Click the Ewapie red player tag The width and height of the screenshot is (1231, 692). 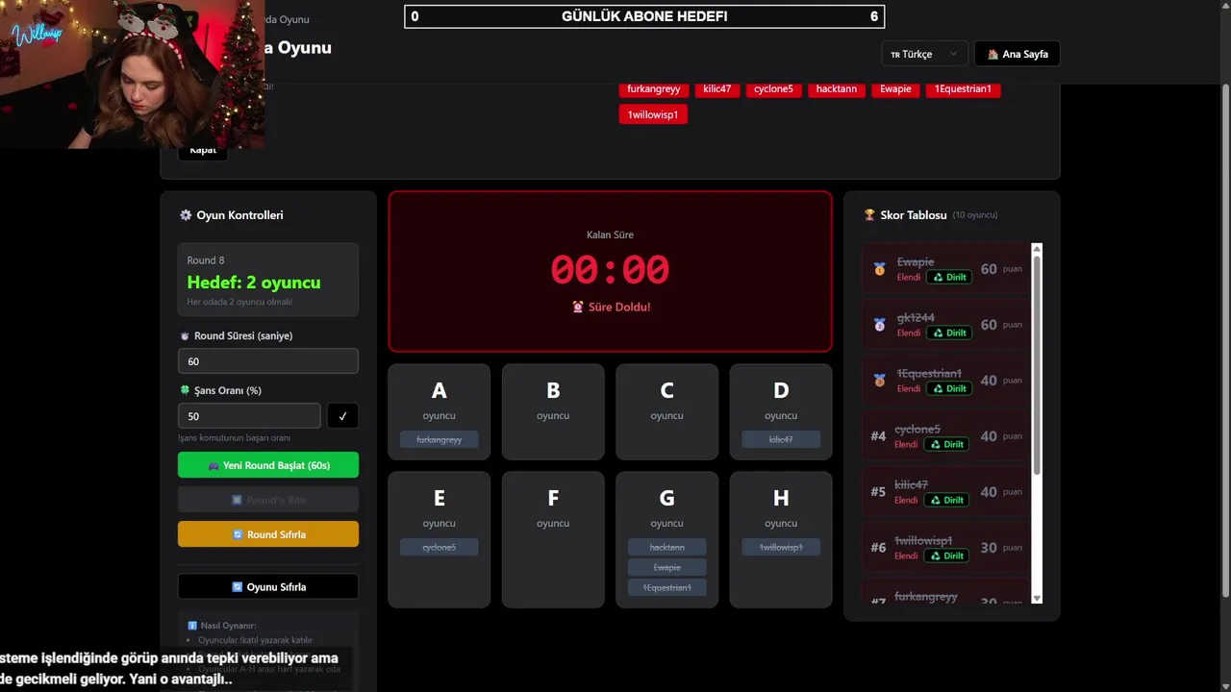[895, 88]
